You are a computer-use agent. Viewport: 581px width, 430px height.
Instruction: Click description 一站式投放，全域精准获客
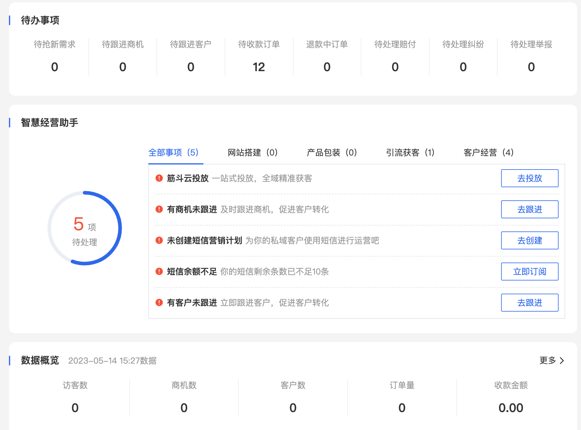coord(262,178)
